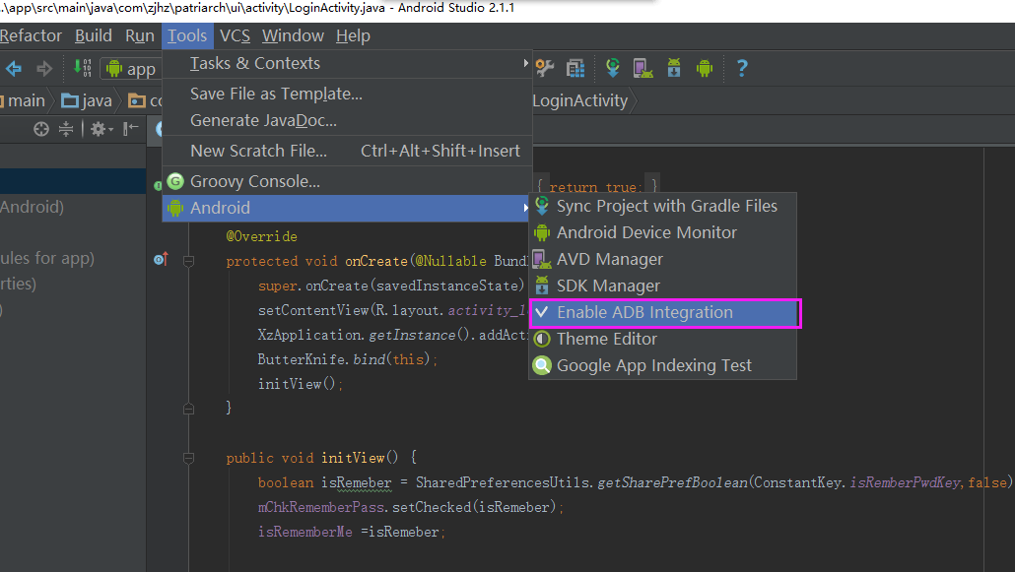
Task: Open the Help menu
Action: click(353, 35)
